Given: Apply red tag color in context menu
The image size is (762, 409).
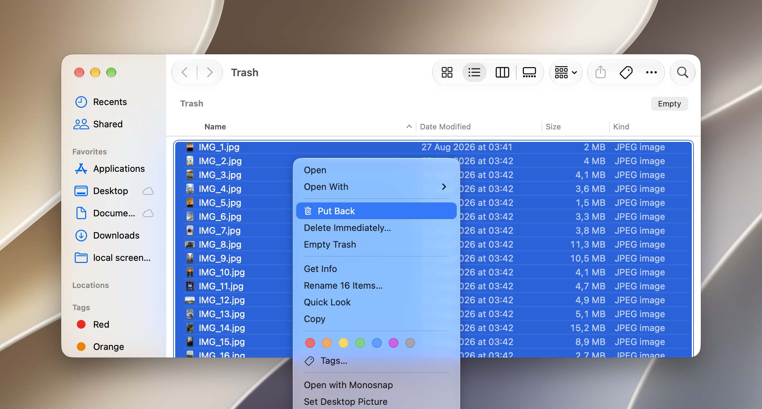Looking at the screenshot, I should (310, 343).
